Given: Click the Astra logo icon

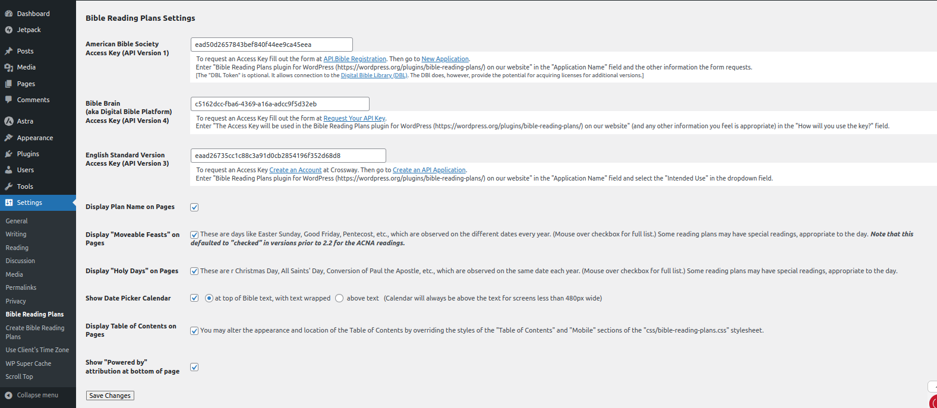Looking at the screenshot, I should (x=9, y=121).
